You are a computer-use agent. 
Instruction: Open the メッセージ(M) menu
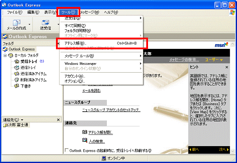89,12
